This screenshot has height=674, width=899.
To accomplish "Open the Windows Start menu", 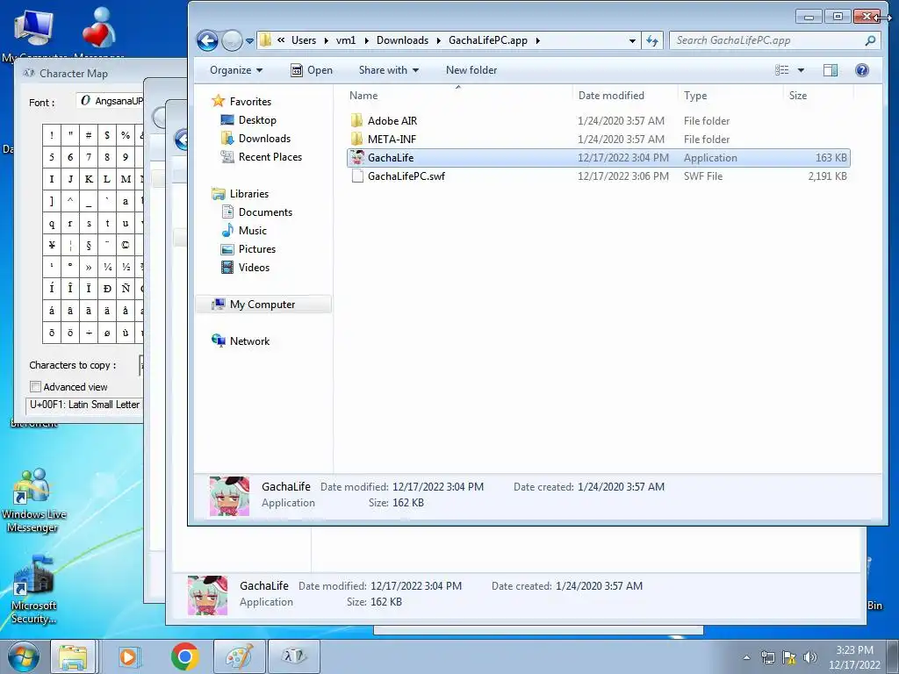I will pyautogui.click(x=24, y=656).
